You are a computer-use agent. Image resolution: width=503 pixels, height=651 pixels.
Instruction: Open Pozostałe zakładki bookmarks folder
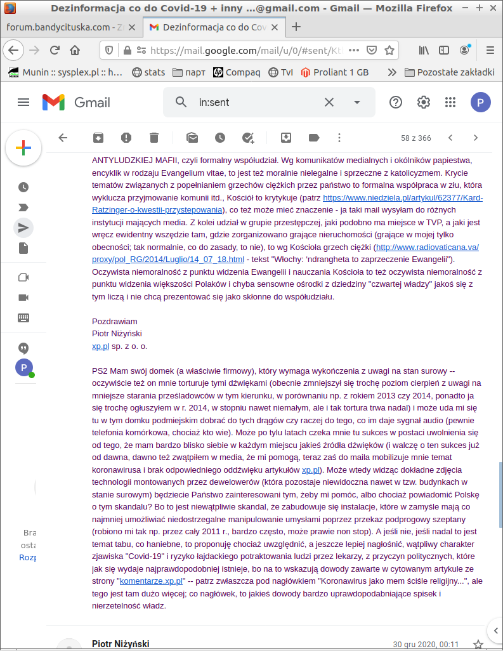450,72
